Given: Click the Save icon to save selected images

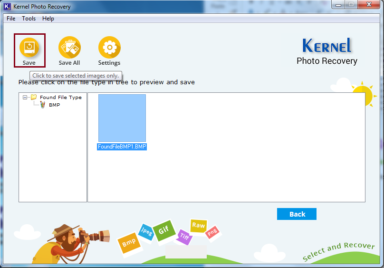Looking at the screenshot, I should point(29,48).
